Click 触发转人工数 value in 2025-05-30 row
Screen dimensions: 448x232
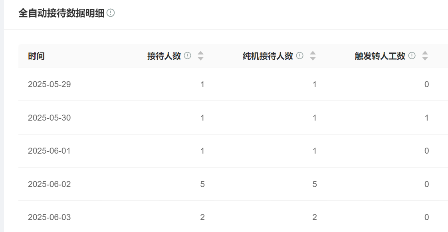(426, 117)
